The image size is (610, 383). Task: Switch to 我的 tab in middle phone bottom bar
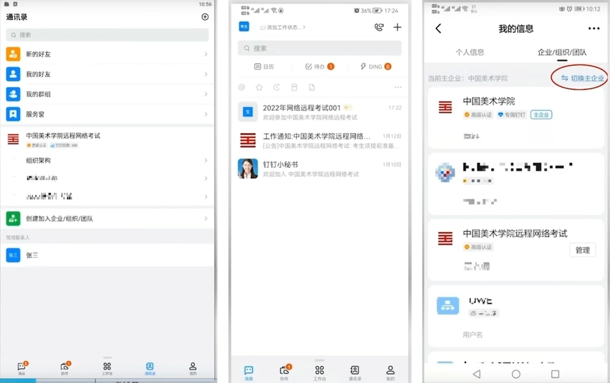click(390, 372)
